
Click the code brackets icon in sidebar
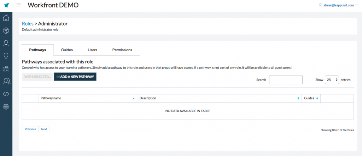coord(6,94)
